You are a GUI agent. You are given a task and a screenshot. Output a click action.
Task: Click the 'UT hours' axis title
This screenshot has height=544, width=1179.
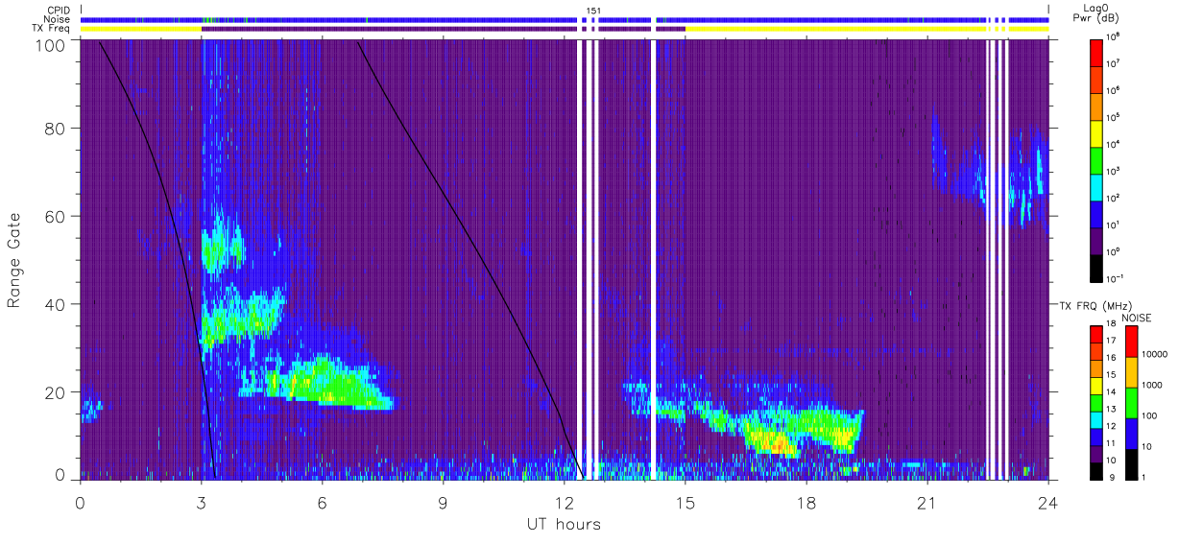[563, 524]
